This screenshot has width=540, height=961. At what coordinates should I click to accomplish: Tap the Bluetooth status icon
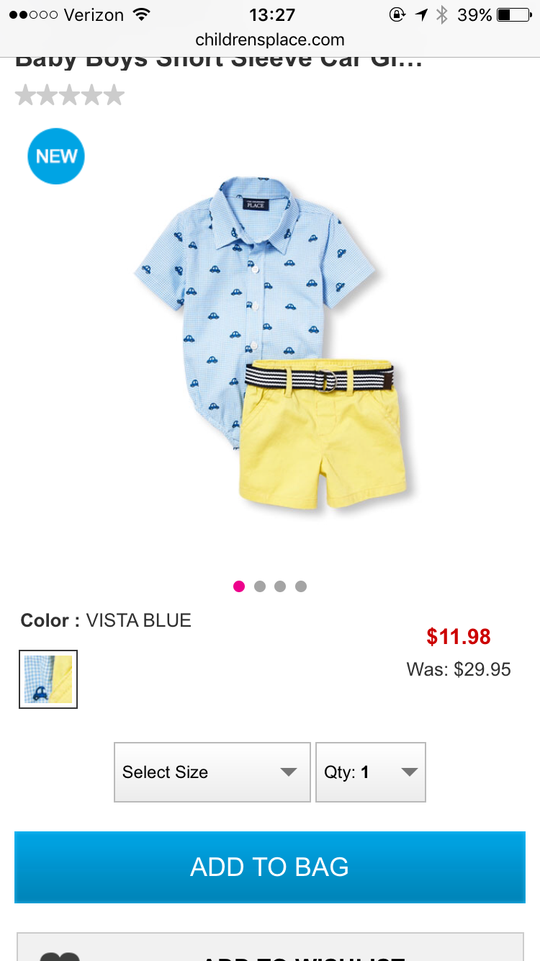coord(442,14)
